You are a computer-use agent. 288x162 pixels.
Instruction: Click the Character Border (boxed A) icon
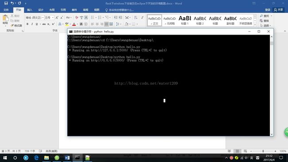[86, 17]
